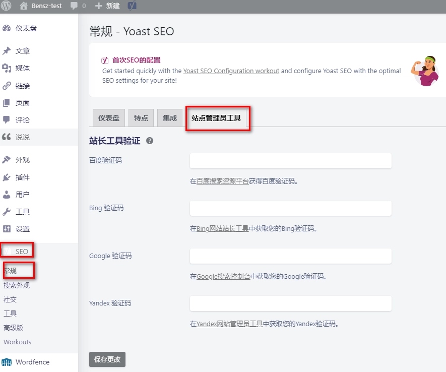The width and height of the screenshot is (446, 372).
Task: Switch to the 仪表盘 tab
Action: coord(109,118)
